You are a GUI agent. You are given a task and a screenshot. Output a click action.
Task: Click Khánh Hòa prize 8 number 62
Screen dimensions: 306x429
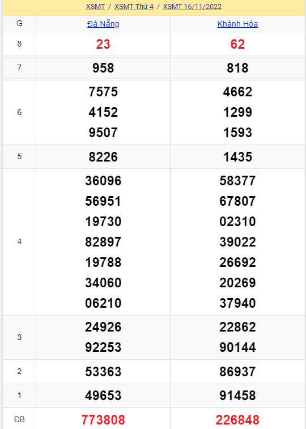(x=237, y=44)
